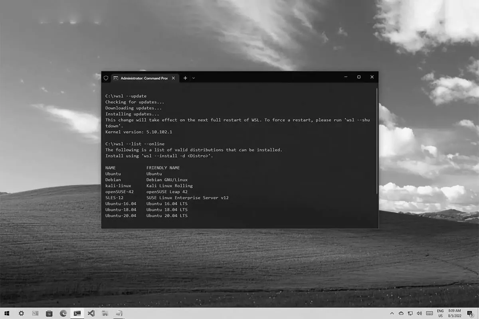Click the 'SLES-12' distribution name

[x=114, y=198]
